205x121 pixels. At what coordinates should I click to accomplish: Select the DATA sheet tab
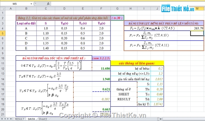pyautogui.click(x=31, y=119)
